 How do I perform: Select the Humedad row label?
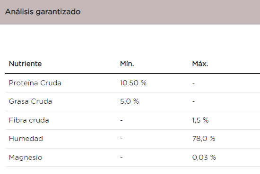[x=26, y=139]
